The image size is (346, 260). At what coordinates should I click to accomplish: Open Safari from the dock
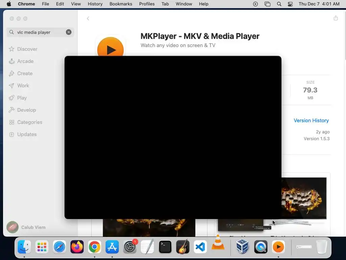[59, 247]
